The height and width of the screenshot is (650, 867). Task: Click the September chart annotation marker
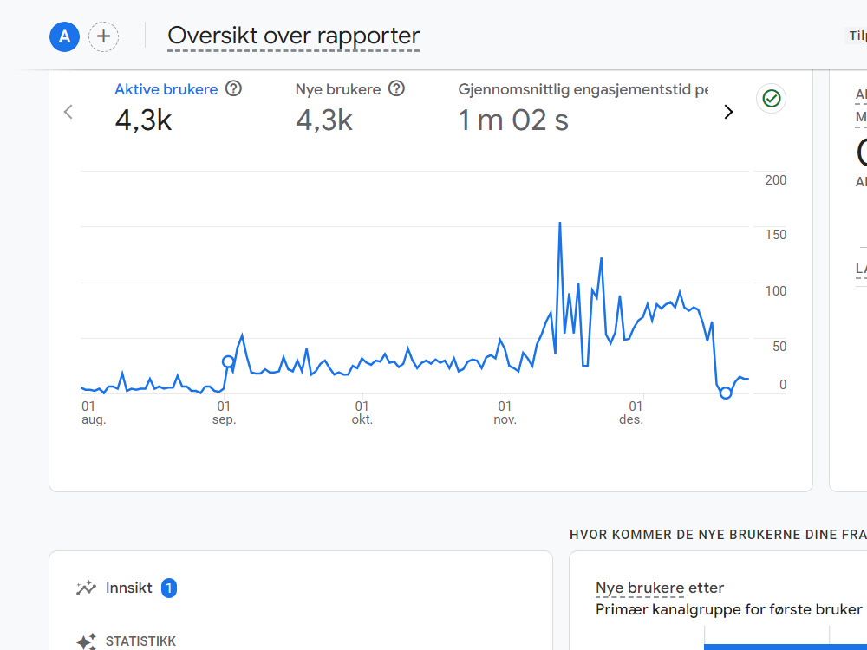point(228,361)
